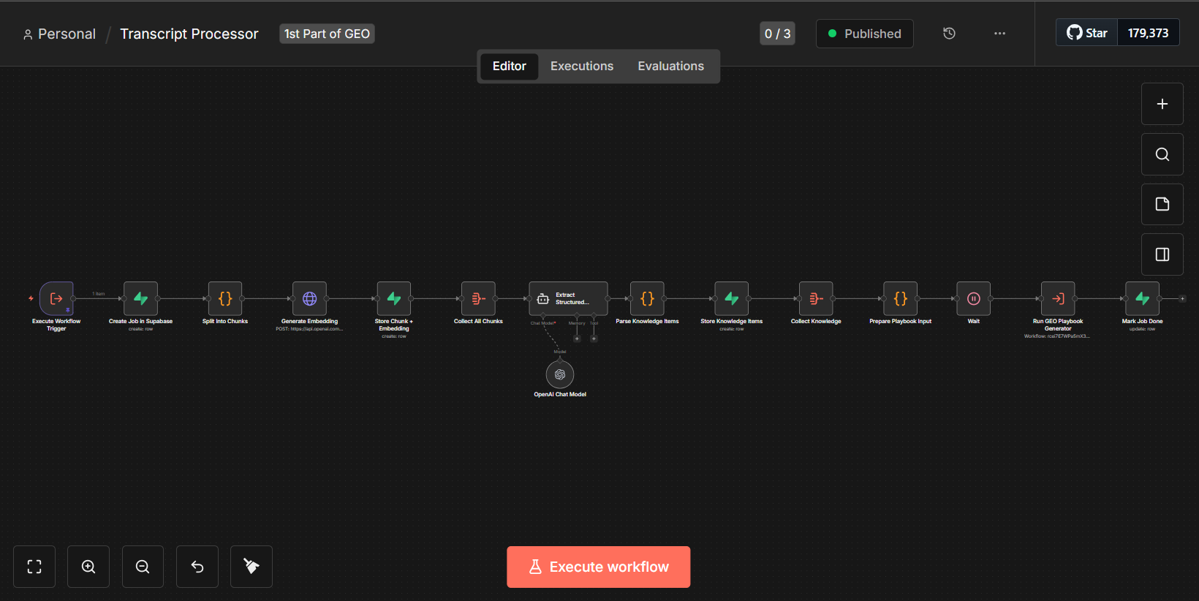Click the Published status button
The height and width of the screenshot is (601, 1199).
[864, 34]
